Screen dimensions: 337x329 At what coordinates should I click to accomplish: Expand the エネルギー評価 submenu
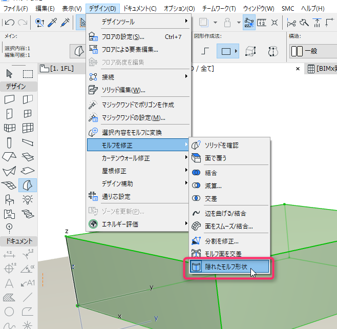tap(138, 224)
